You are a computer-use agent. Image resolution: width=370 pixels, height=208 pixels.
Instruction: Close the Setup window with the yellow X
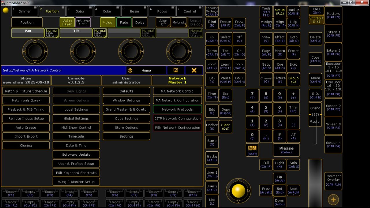[194, 70]
